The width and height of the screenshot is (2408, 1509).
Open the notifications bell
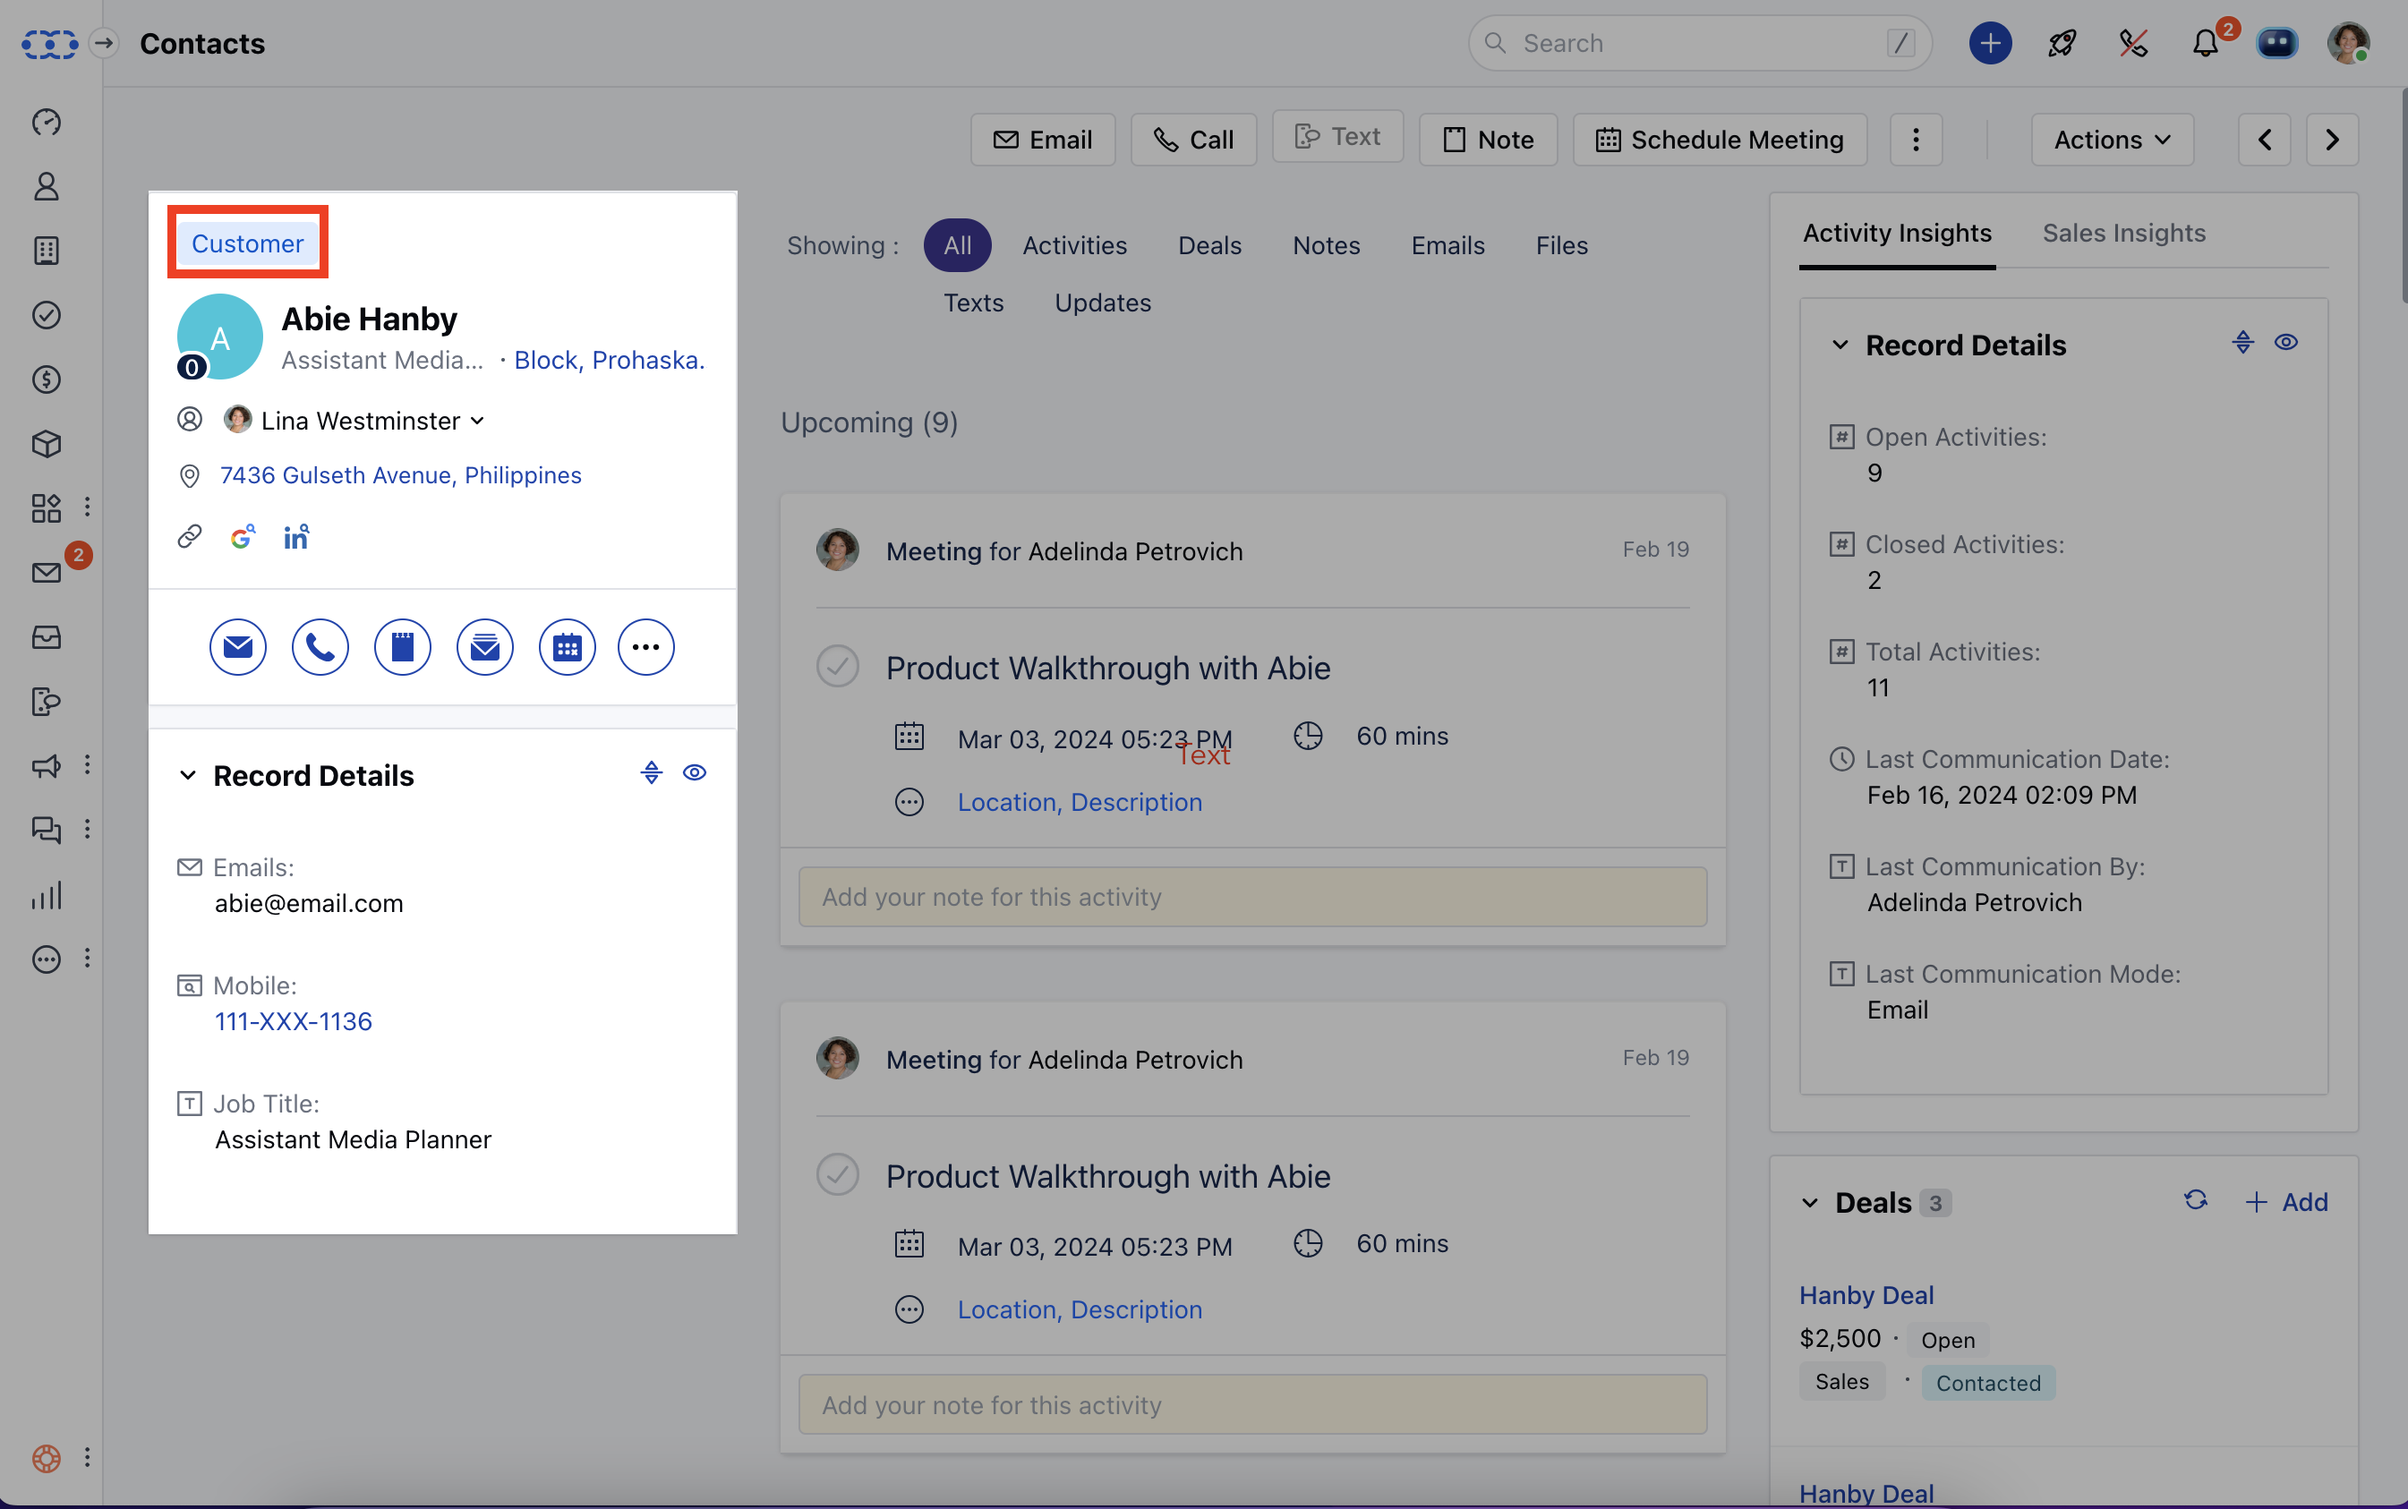coord(2206,44)
